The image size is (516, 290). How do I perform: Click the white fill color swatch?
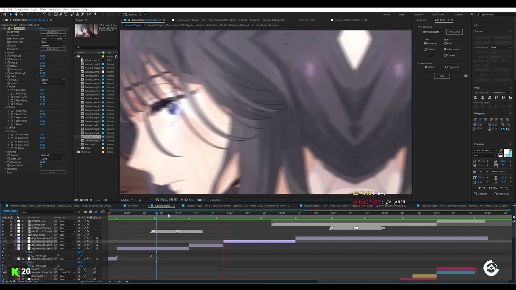pos(506,151)
